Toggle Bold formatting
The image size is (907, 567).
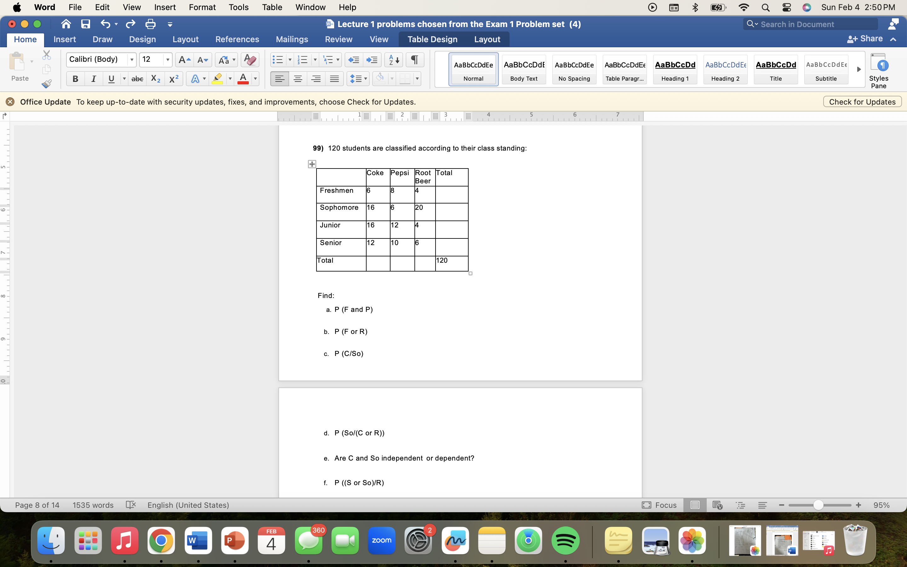click(75, 79)
